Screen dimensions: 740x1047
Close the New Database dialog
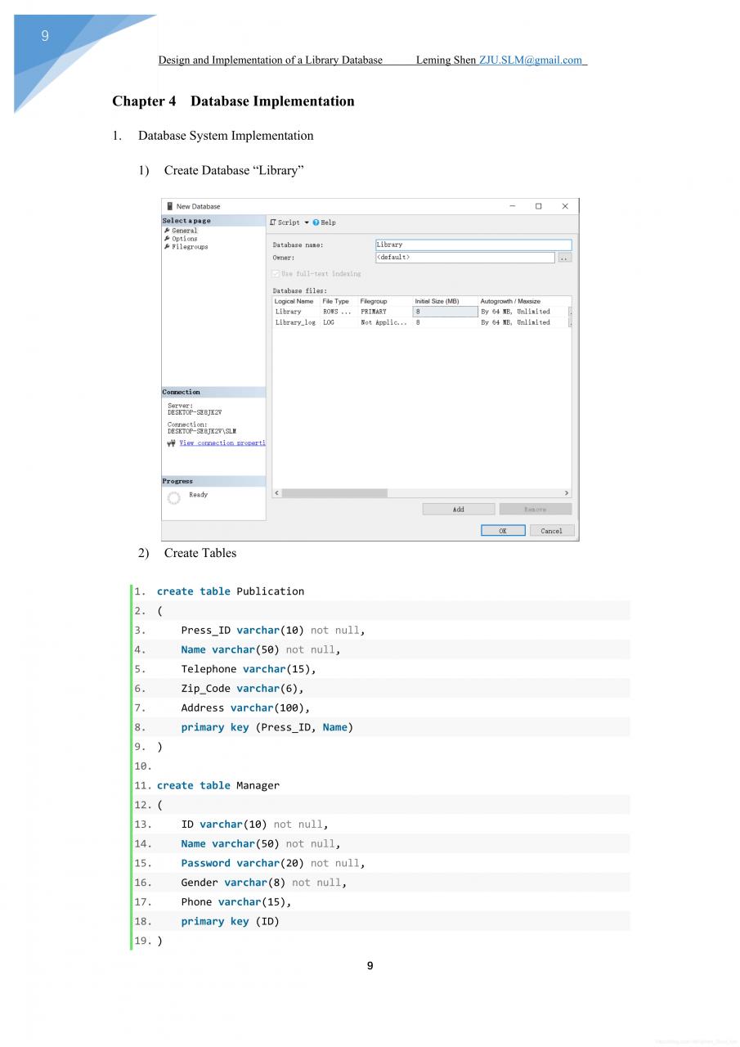pyautogui.click(x=565, y=206)
